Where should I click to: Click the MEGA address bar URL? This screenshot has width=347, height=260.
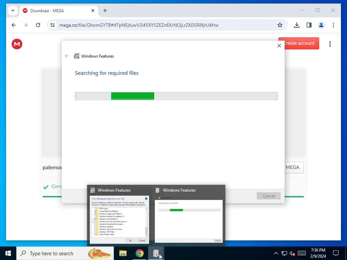[x=139, y=25]
